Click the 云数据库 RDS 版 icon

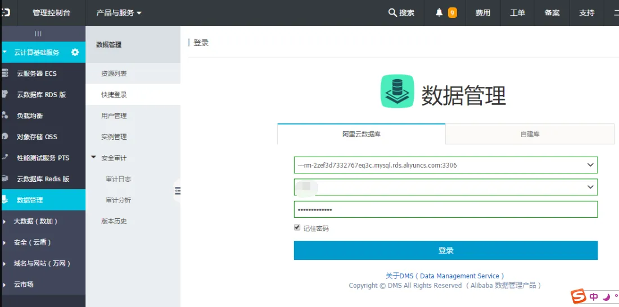coord(4,94)
